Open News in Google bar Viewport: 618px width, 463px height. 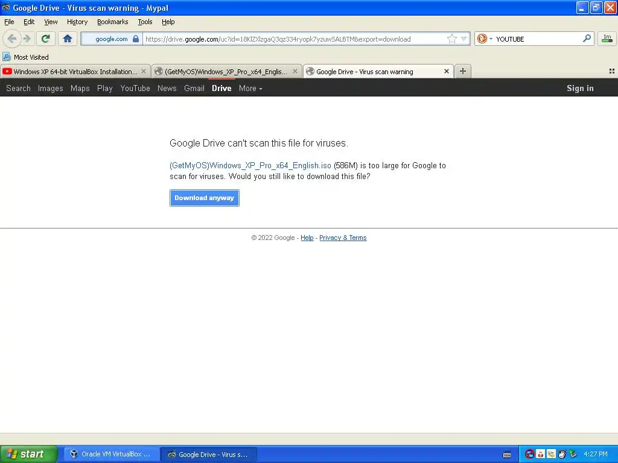(x=167, y=88)
